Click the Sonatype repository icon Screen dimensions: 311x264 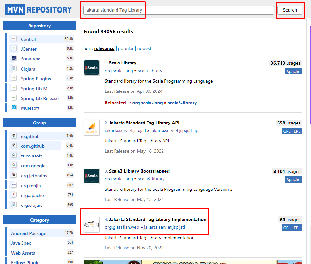(x=14, y=58)
